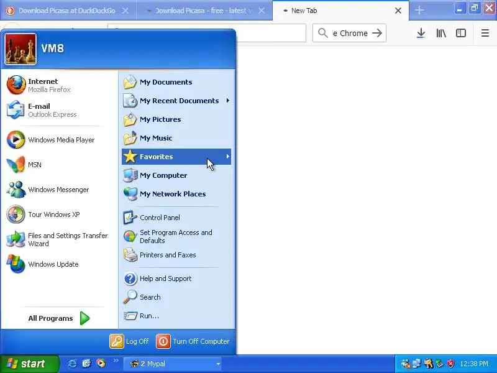
Task: Open Windows Media Player from Start menu
Action: [x=59, y=140]
